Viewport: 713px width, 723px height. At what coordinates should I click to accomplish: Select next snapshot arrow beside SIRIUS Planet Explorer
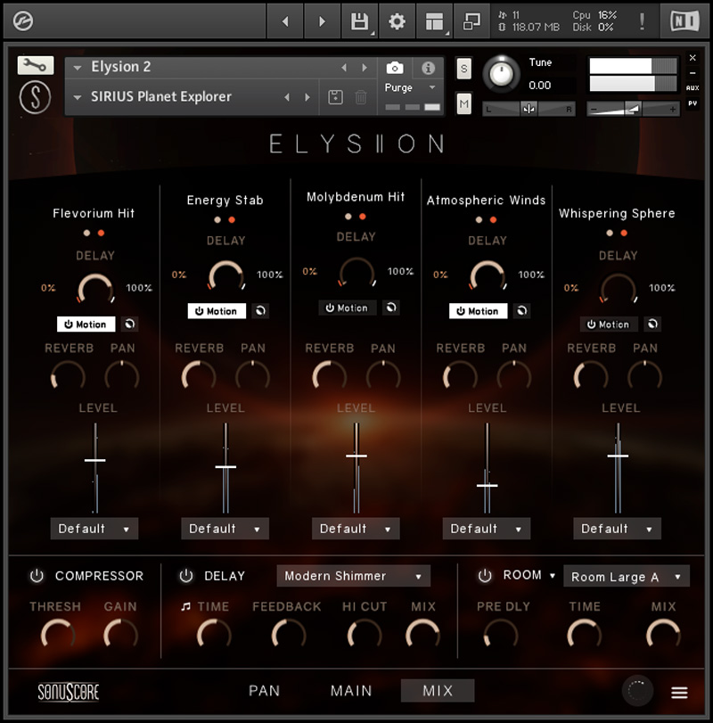point(307,97)
